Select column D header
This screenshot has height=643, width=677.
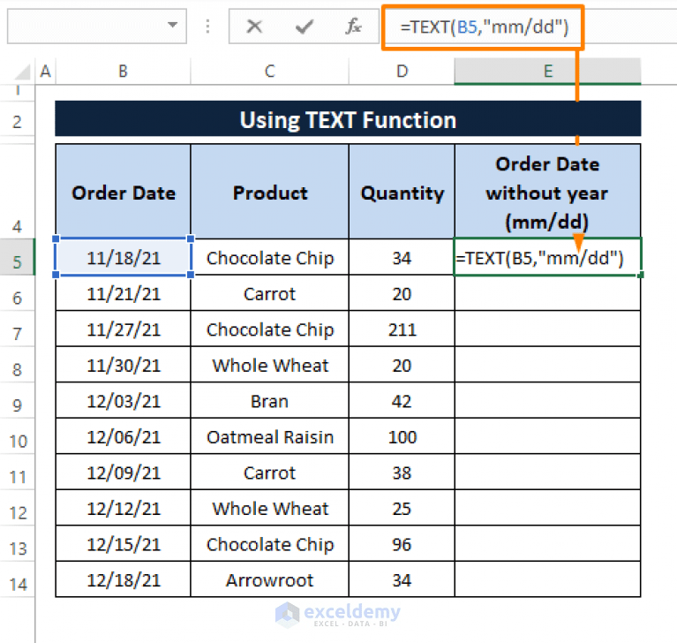pos(402,72)
